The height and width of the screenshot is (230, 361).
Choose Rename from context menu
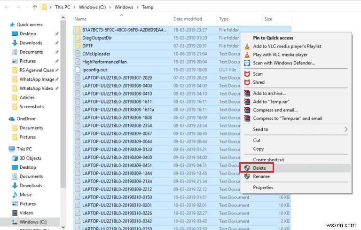point(261,176)
